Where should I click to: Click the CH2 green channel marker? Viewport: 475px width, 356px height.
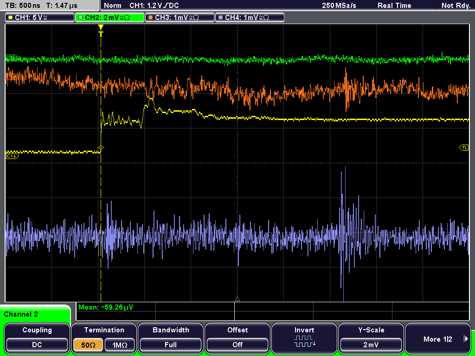click(12, 57)
